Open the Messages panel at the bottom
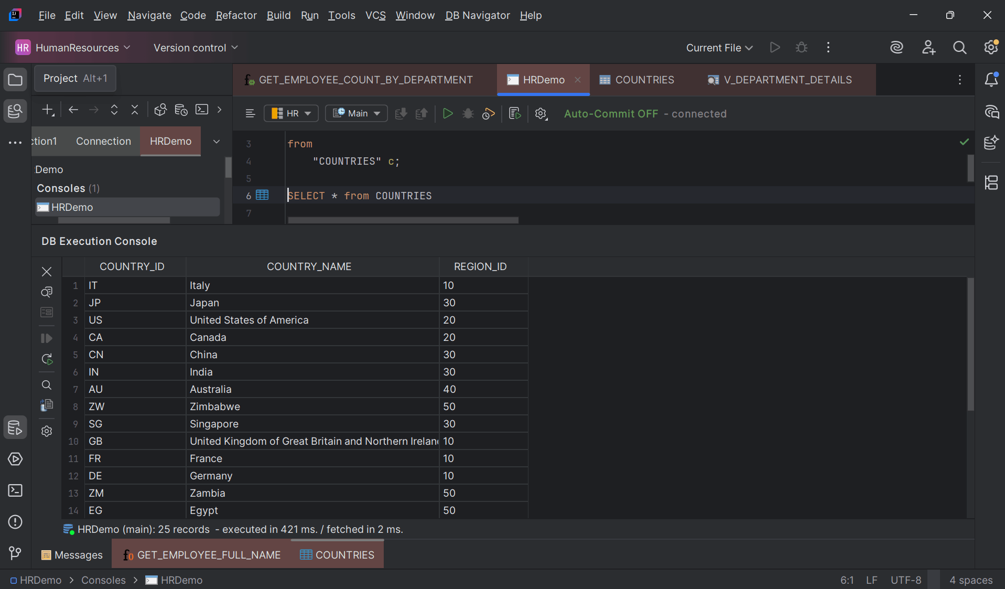This screenshot has width=1005, height=589. click(x=72, y=555)
